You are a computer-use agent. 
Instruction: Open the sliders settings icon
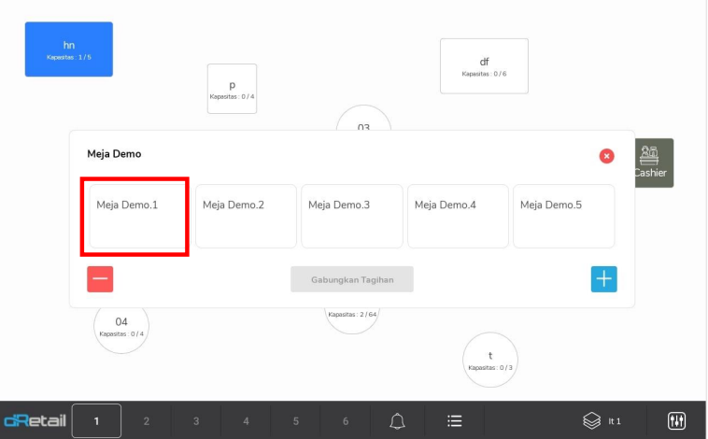coord(677,421)
